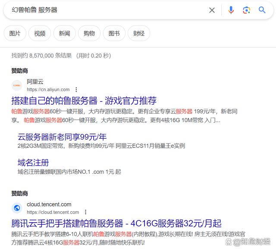276x252 pixels.
Task: Switch to the 视频 filter tab
Action: [x=40, y=33]
